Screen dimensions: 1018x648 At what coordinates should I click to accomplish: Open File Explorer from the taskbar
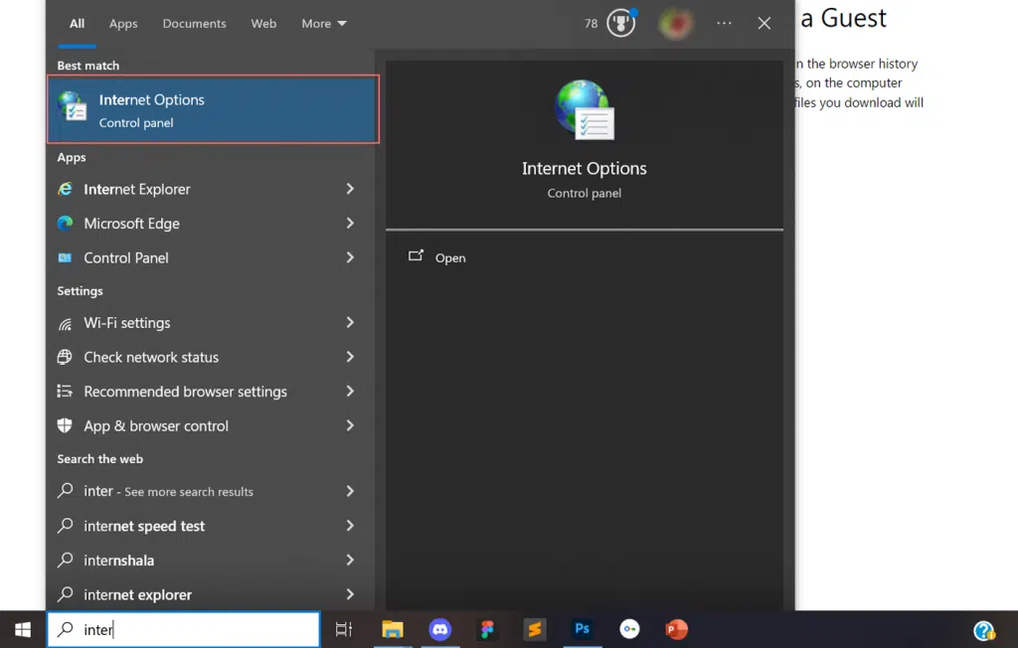click(393, 629)
